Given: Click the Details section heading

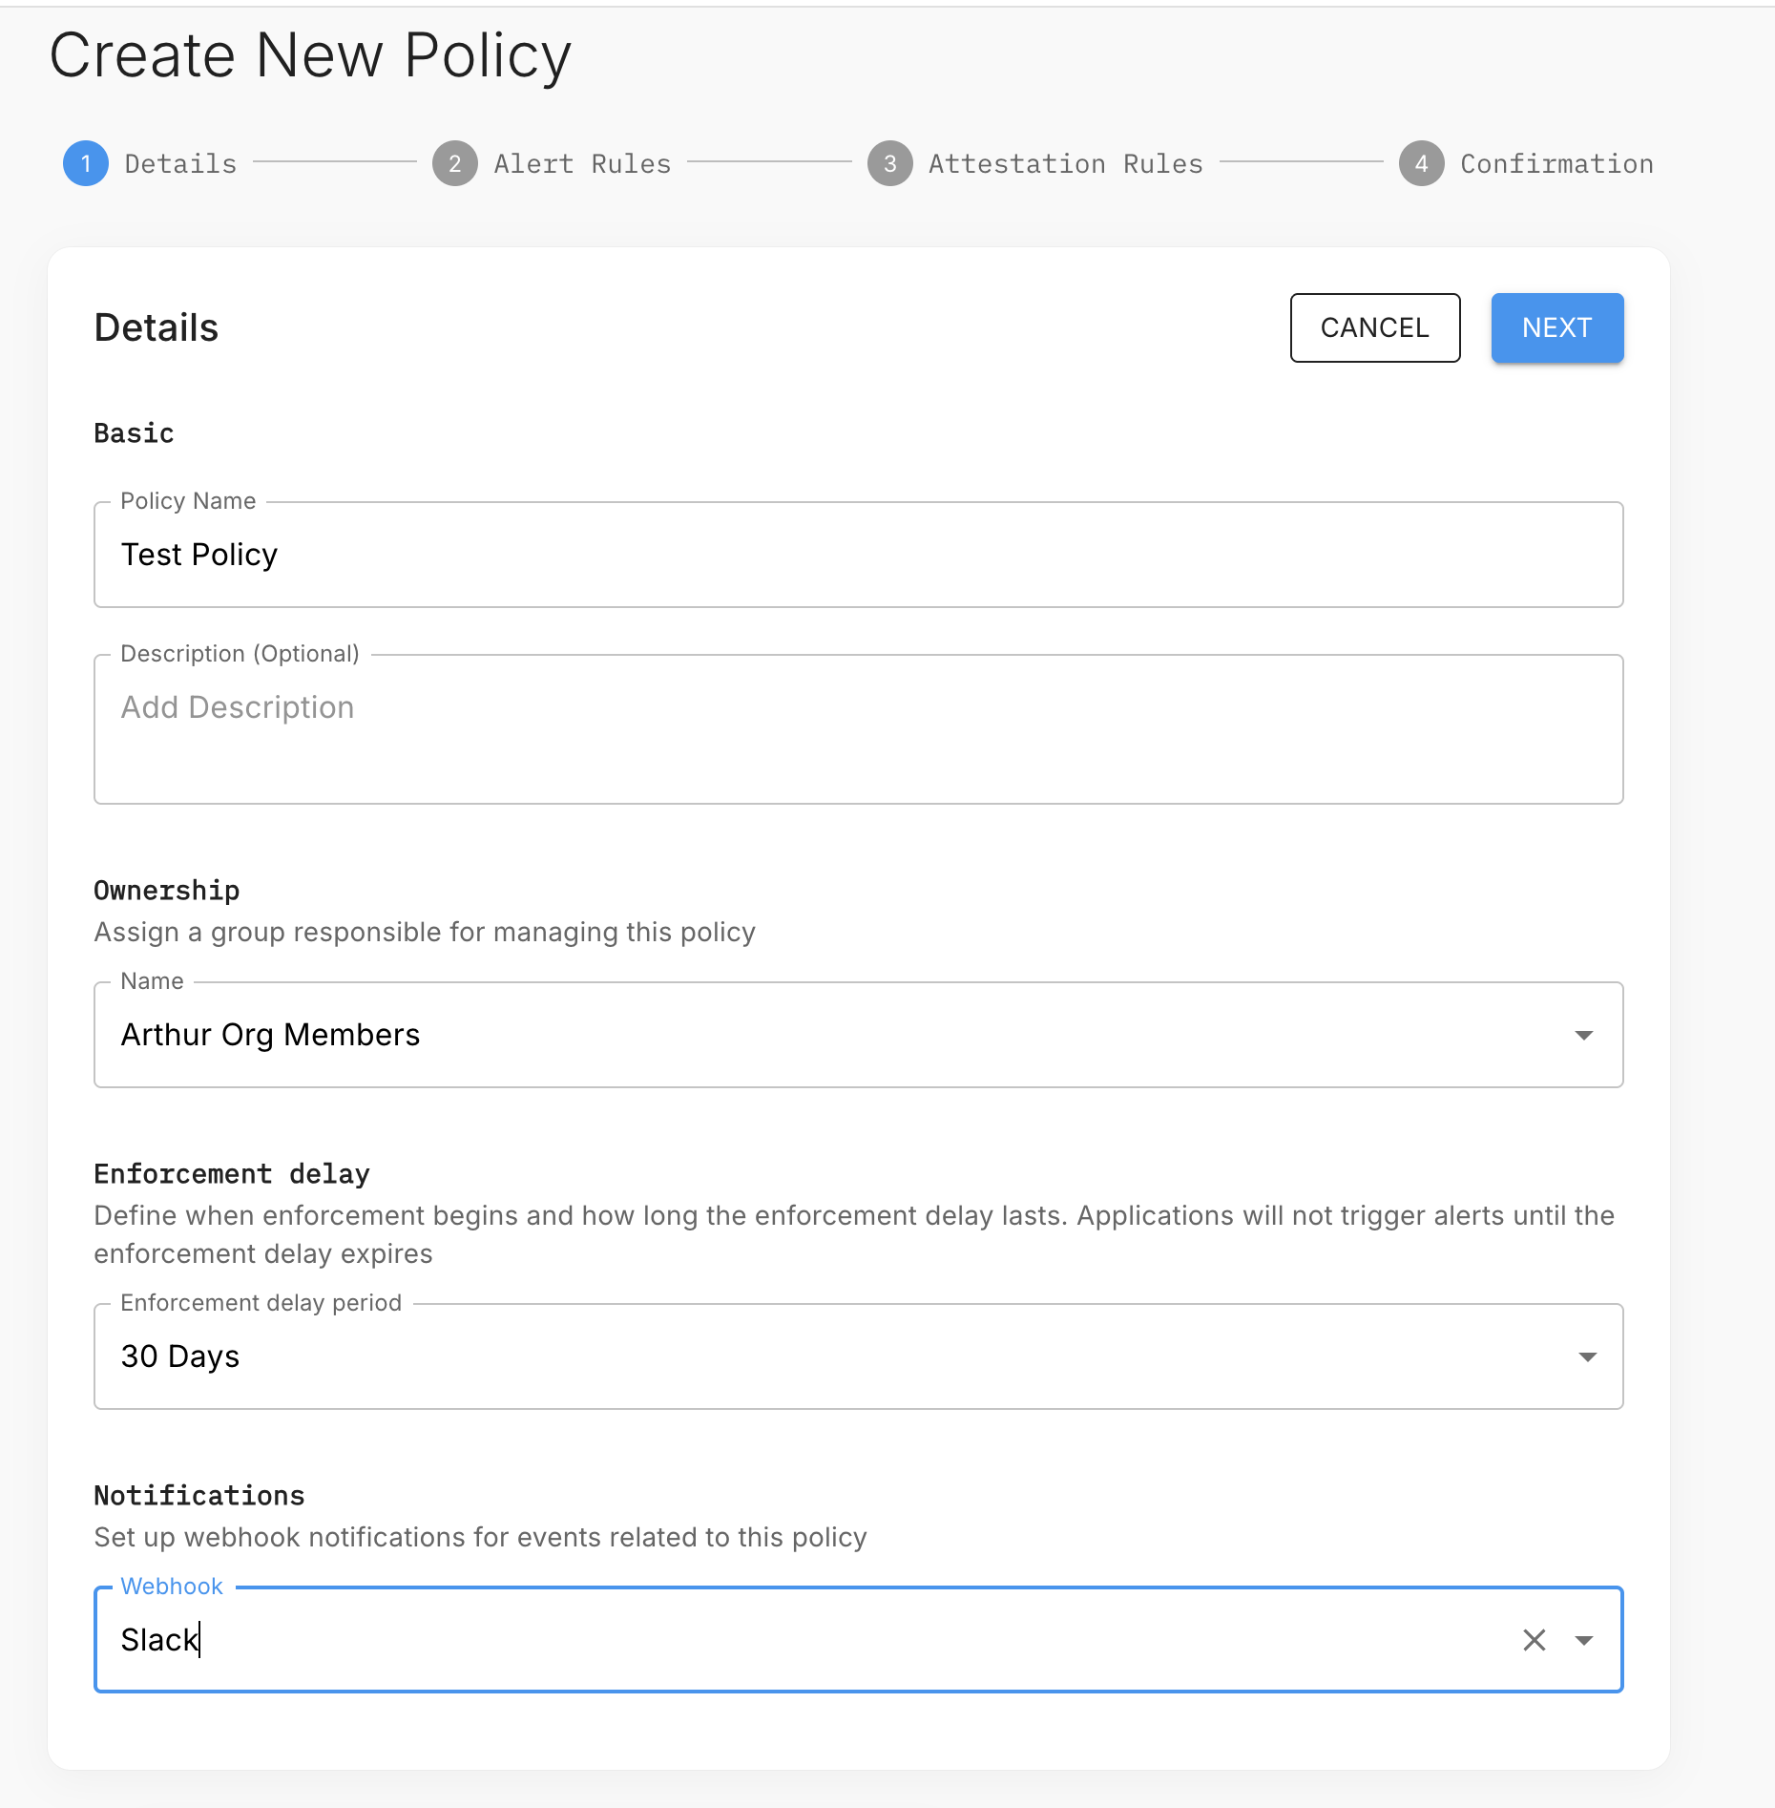Looking at the screenshot, I should (157, 327).
